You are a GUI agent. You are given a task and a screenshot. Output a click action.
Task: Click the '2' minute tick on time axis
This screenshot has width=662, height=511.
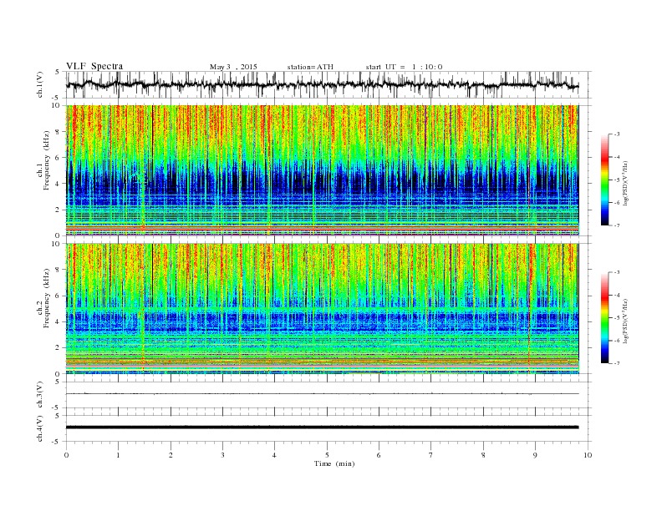[x=171, y=455]
